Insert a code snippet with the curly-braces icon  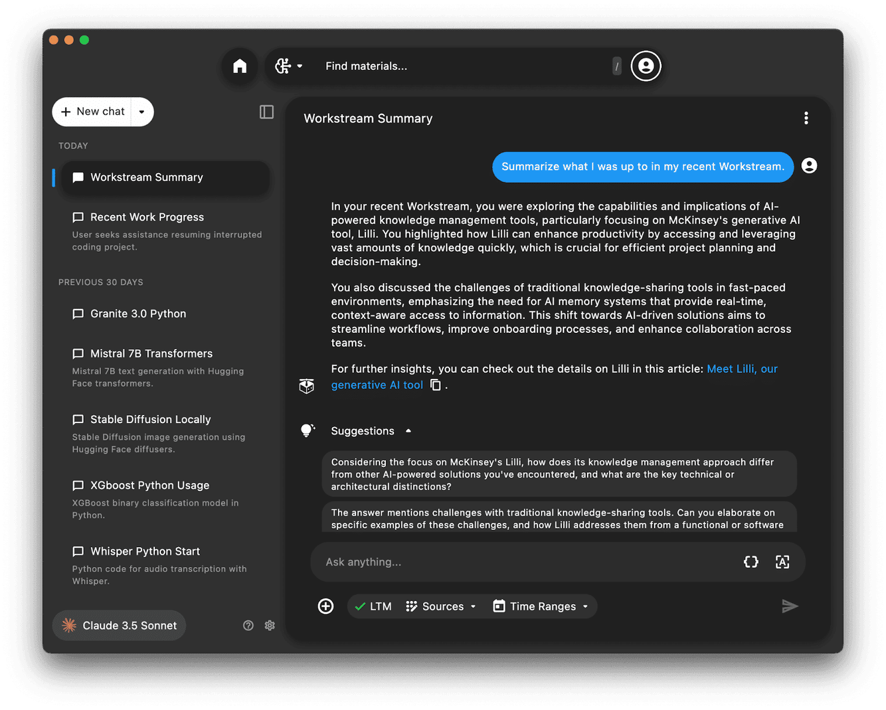pos(751,562)
